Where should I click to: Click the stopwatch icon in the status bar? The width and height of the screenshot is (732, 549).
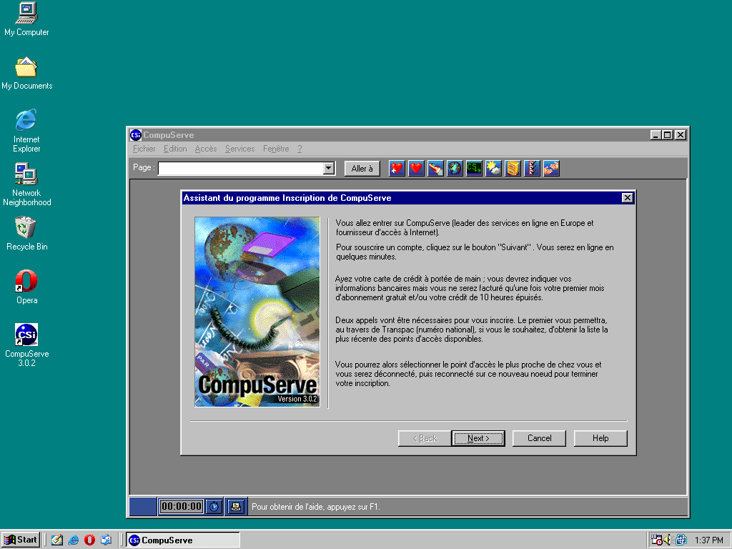pyautogui.click(x=214, y=507)
